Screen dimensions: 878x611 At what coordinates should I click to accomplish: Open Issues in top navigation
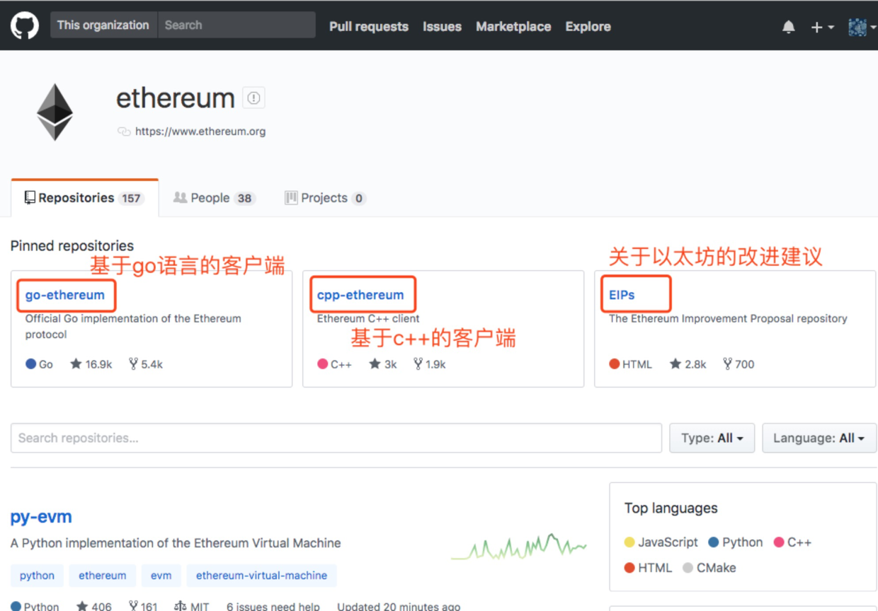click(442, 27)
